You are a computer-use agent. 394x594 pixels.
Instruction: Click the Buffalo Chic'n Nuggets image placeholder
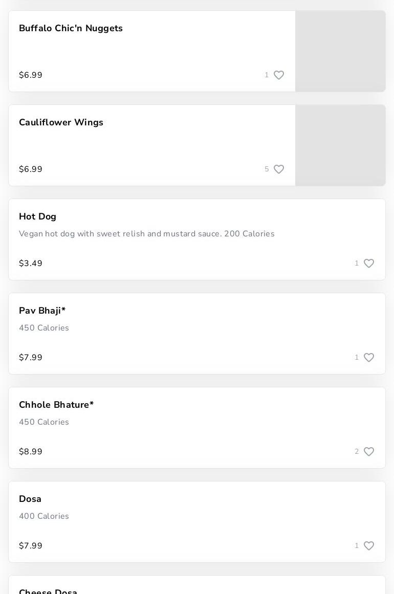[340, 51]
